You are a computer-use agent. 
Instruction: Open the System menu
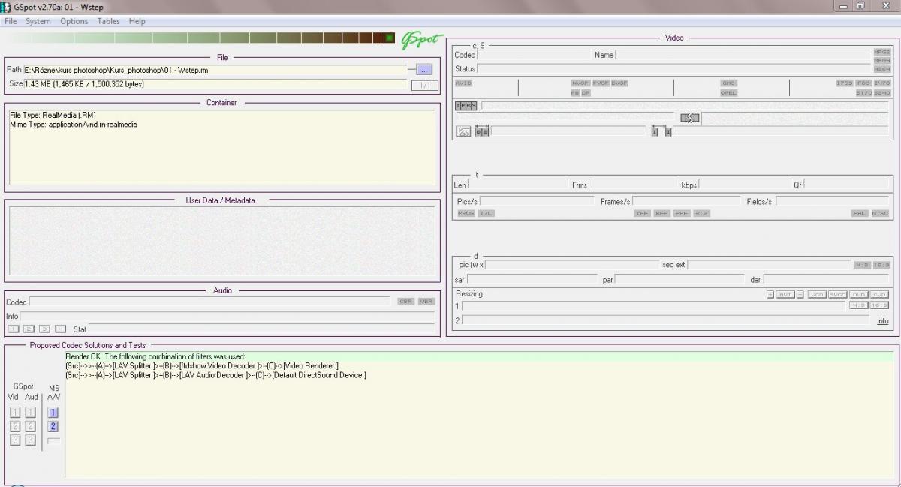tap(38, 21)
